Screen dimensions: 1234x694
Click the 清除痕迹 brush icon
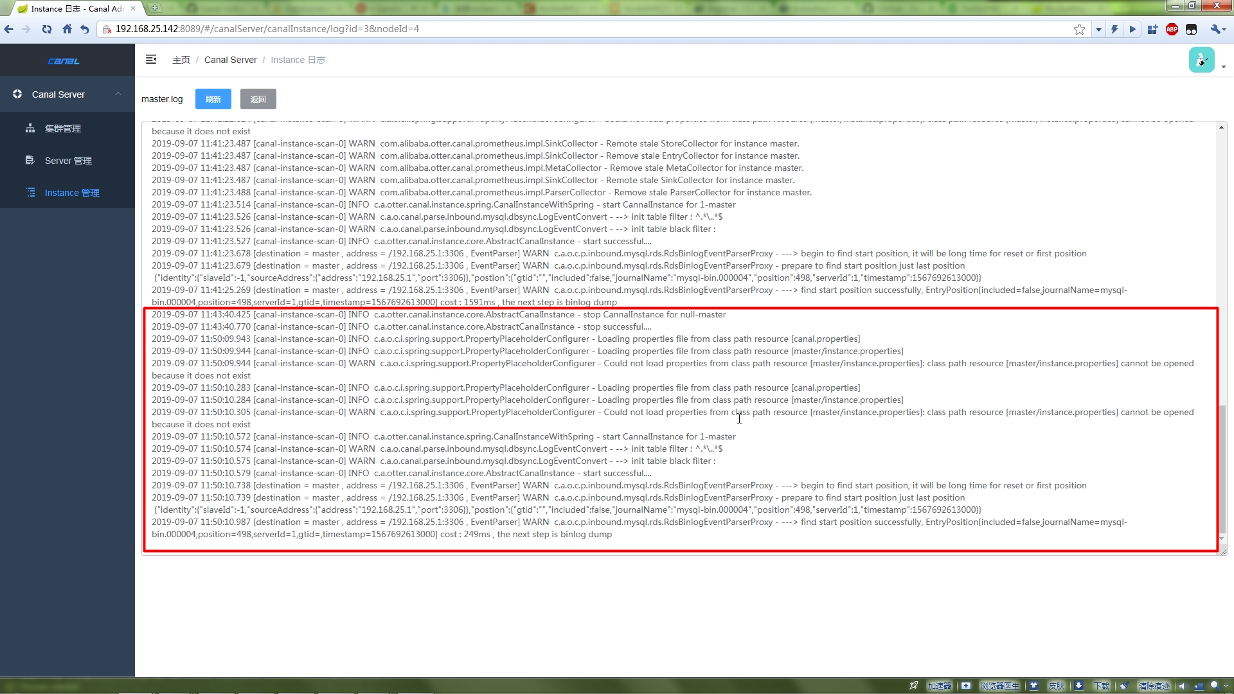[x=1124, y=686]
